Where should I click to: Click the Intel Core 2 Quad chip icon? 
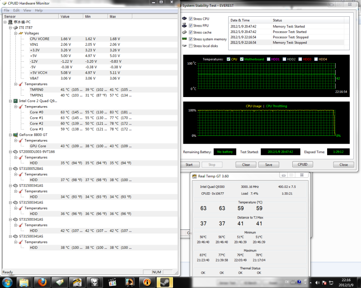pyautogui.click(x=16, y=101)
